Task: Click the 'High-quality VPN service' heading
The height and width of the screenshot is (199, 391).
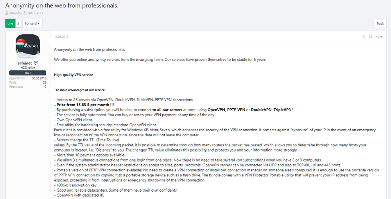Action: [74, 75]
